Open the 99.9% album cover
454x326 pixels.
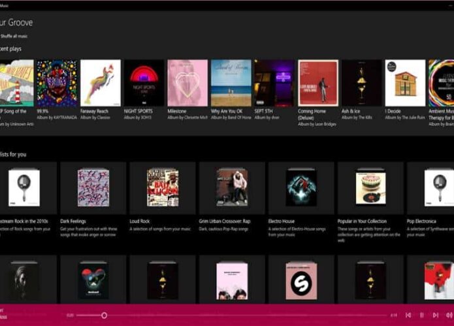[x=57, y=83]
